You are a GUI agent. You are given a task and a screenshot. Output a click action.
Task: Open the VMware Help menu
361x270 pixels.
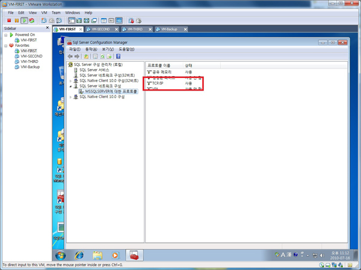(x=88, y=13)
